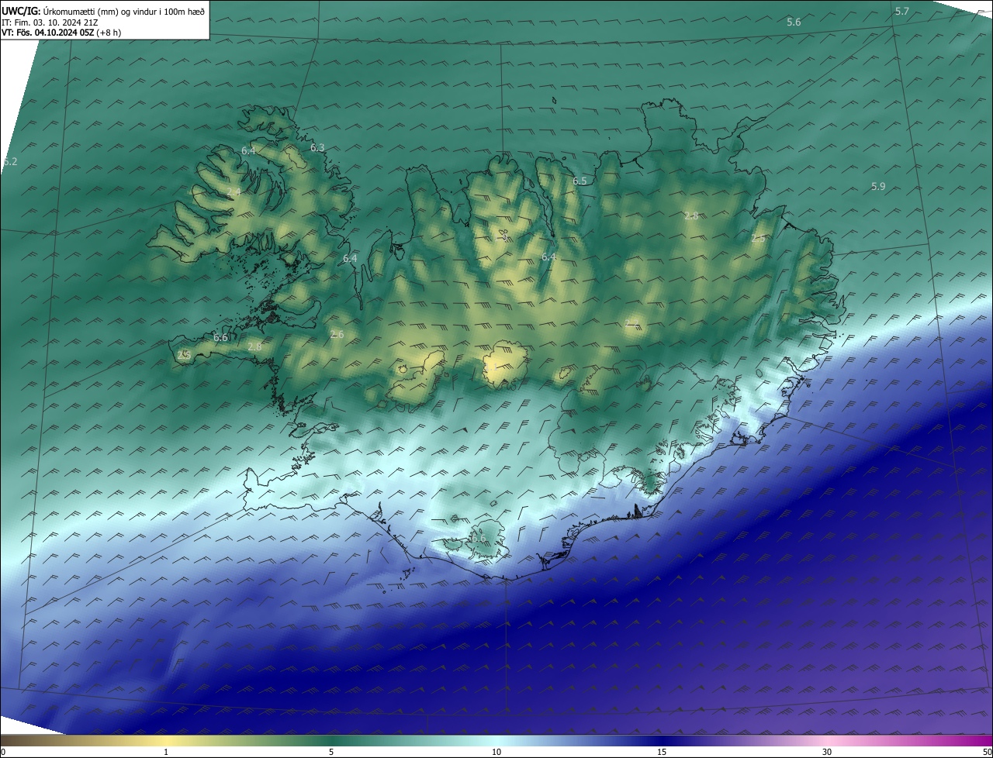
Task: Click the 'VT: Fös. 04.10.2024 05Z (+8 h)' line
Action: (x=61, y=33)
